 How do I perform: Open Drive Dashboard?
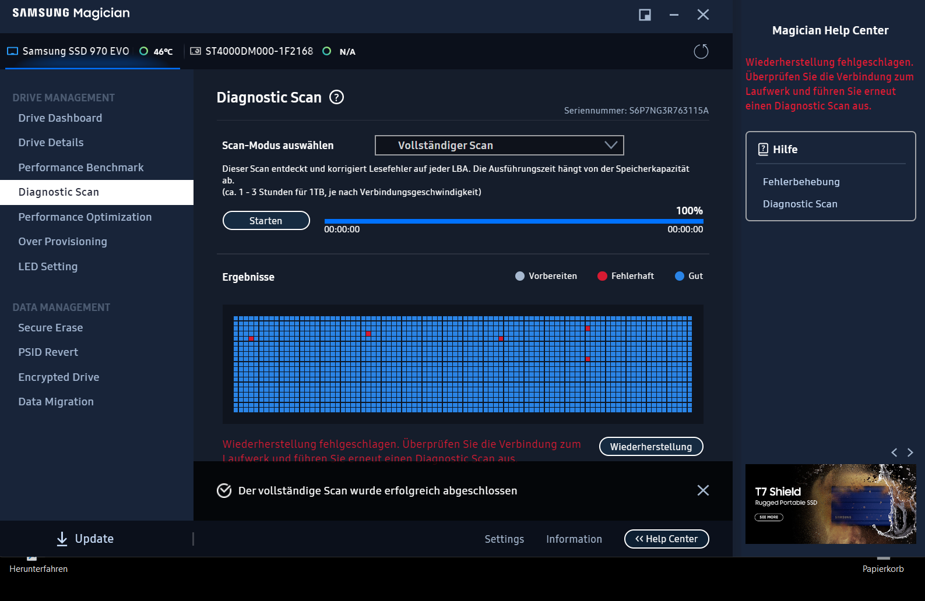[60, 118]
